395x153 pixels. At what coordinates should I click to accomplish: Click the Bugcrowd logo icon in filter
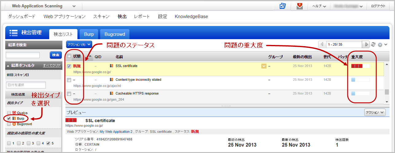pos(14,124)
